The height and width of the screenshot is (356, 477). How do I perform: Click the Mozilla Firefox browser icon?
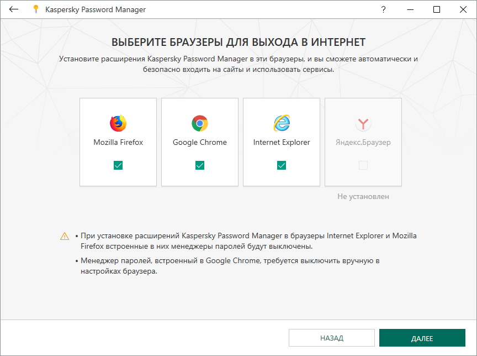[x=118, y=123]
